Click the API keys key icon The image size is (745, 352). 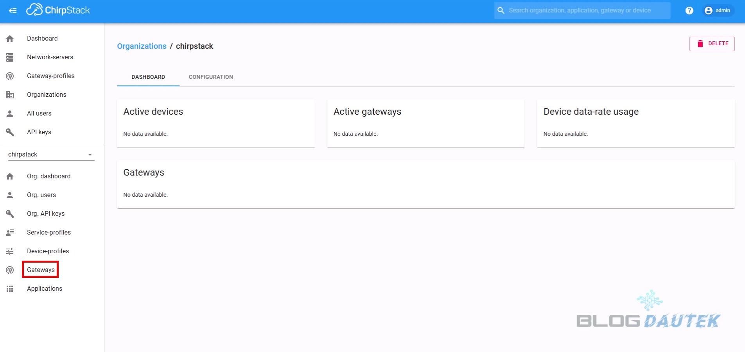click(x=10, y=132)
